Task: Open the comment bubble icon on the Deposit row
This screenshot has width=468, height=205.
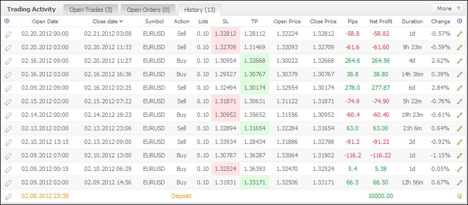Action: pos(459,196)
